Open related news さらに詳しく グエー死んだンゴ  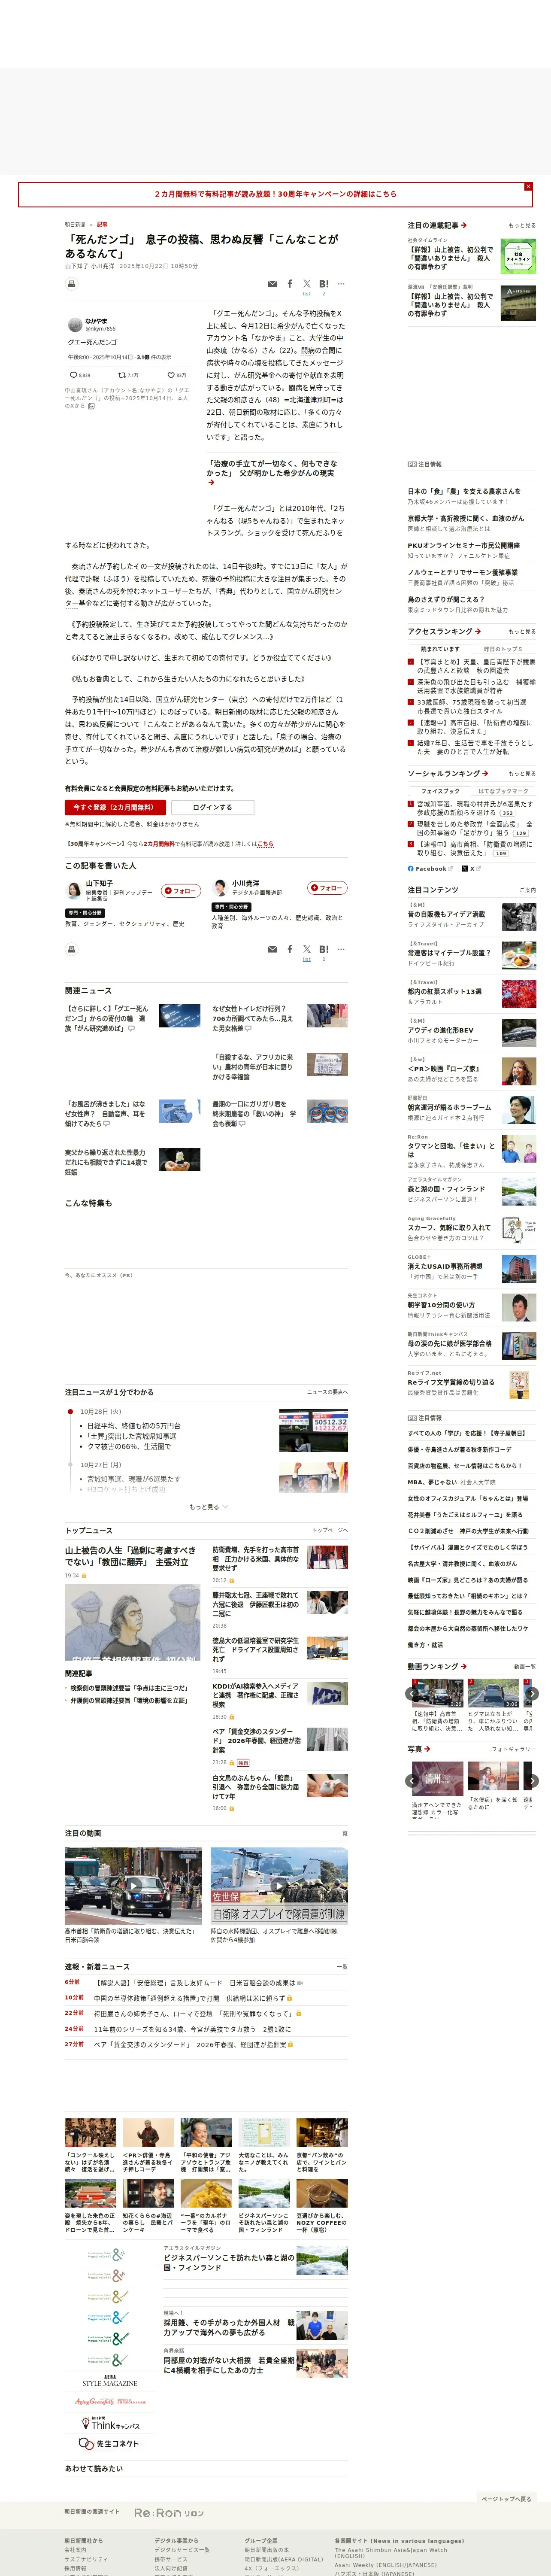point(106,1018)
